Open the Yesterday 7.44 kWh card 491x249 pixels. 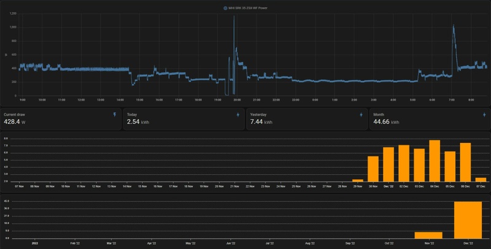point(307,119)
